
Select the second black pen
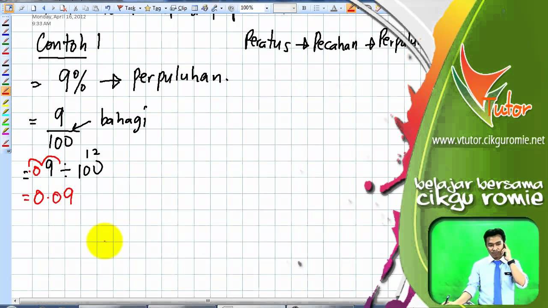[x=6, y=62]
